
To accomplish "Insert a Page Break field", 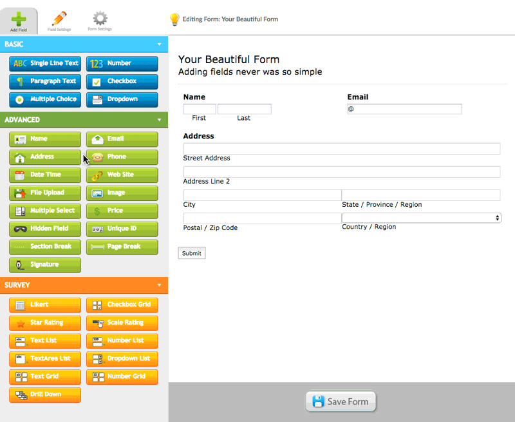I will coord(122,247).
